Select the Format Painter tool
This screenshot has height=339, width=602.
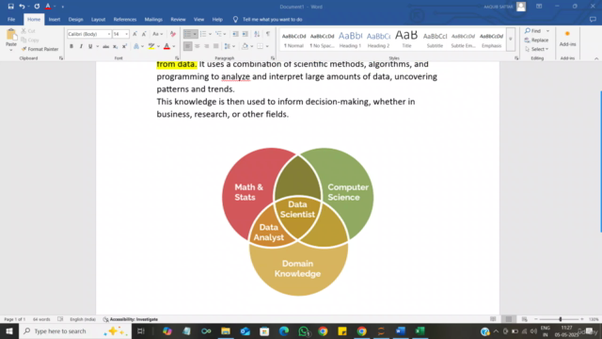(40, 49)
